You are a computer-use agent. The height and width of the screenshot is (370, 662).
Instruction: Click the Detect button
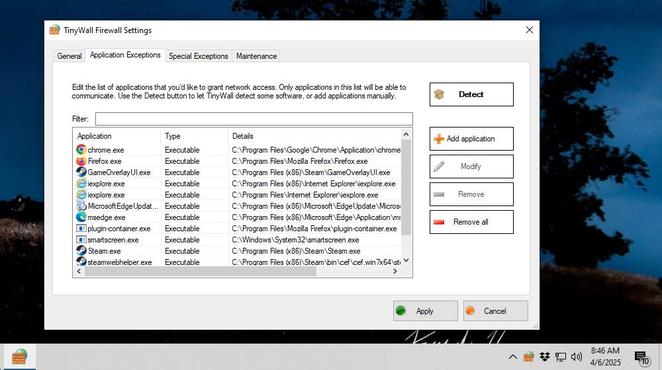[471, 94]
